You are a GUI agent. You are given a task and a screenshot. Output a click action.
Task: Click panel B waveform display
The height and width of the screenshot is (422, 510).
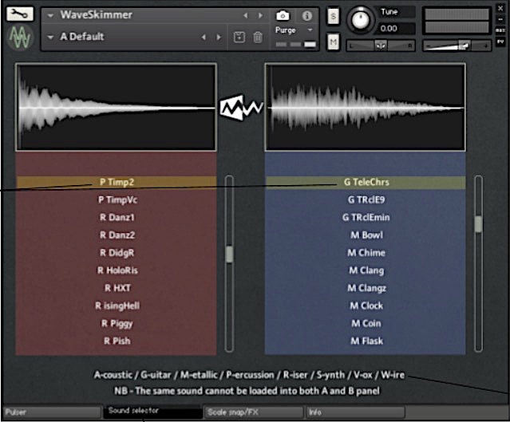(x=366, y=107)
